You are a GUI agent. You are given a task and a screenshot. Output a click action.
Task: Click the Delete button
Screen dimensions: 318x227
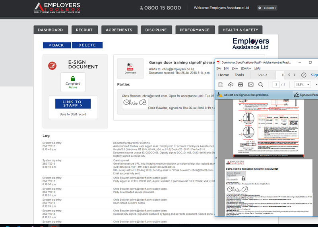tap(87, 45)
